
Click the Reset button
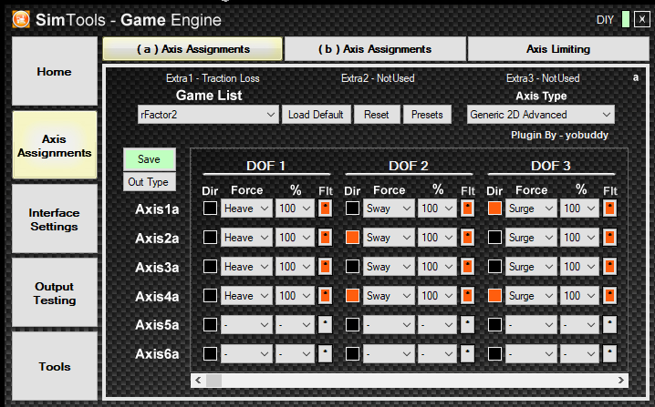click(377, 114)
